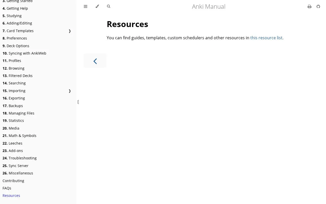Navigate to Troubleshooting chapter
The width and height of the screenshot is (326, 204).
[20, 158]
